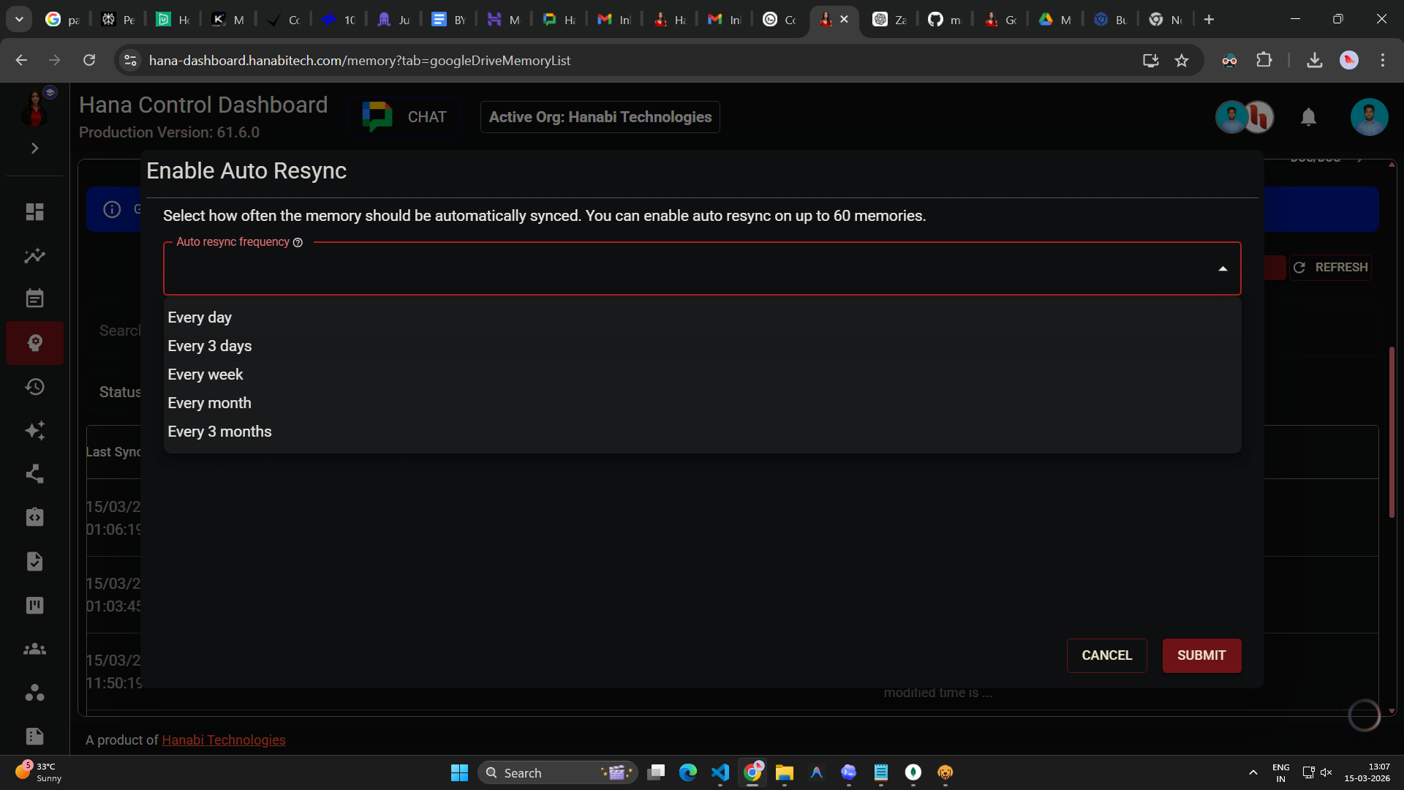
Task: Select the team members icon in sidebar
Action: click(x=34, y=649)
